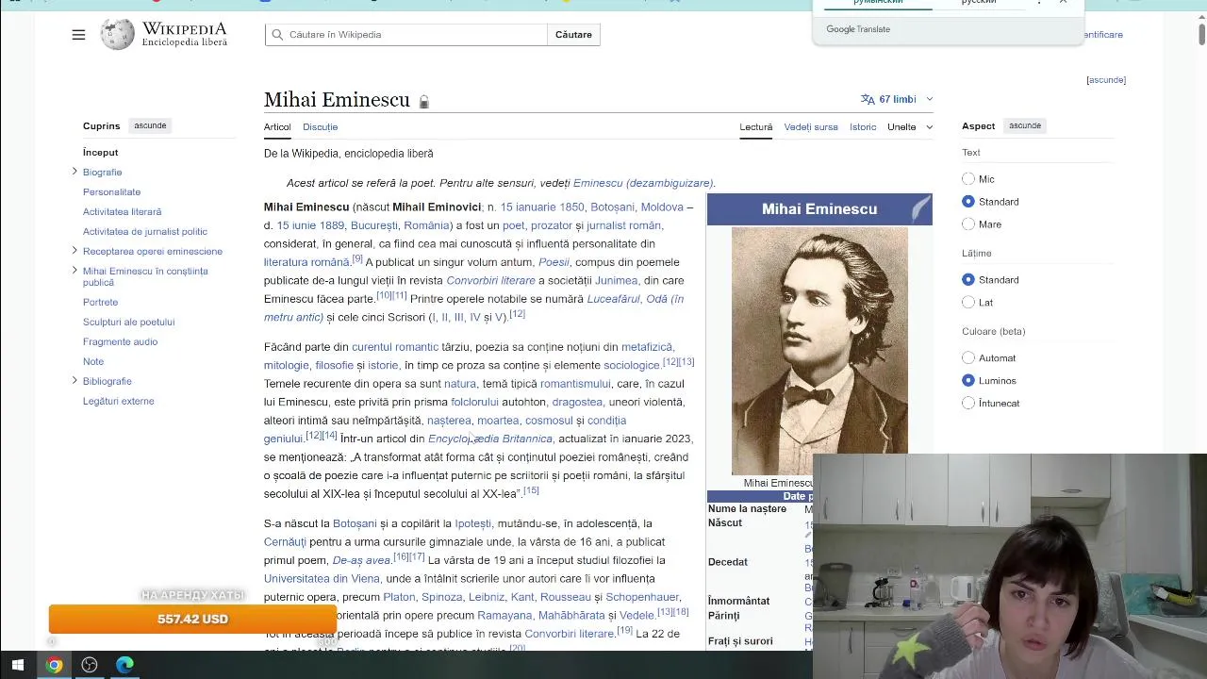Click footnote reference [15]
Image resolution: width=1207 pixels, height=679 pixels.
pyautogui.click(x=531, y=490)
